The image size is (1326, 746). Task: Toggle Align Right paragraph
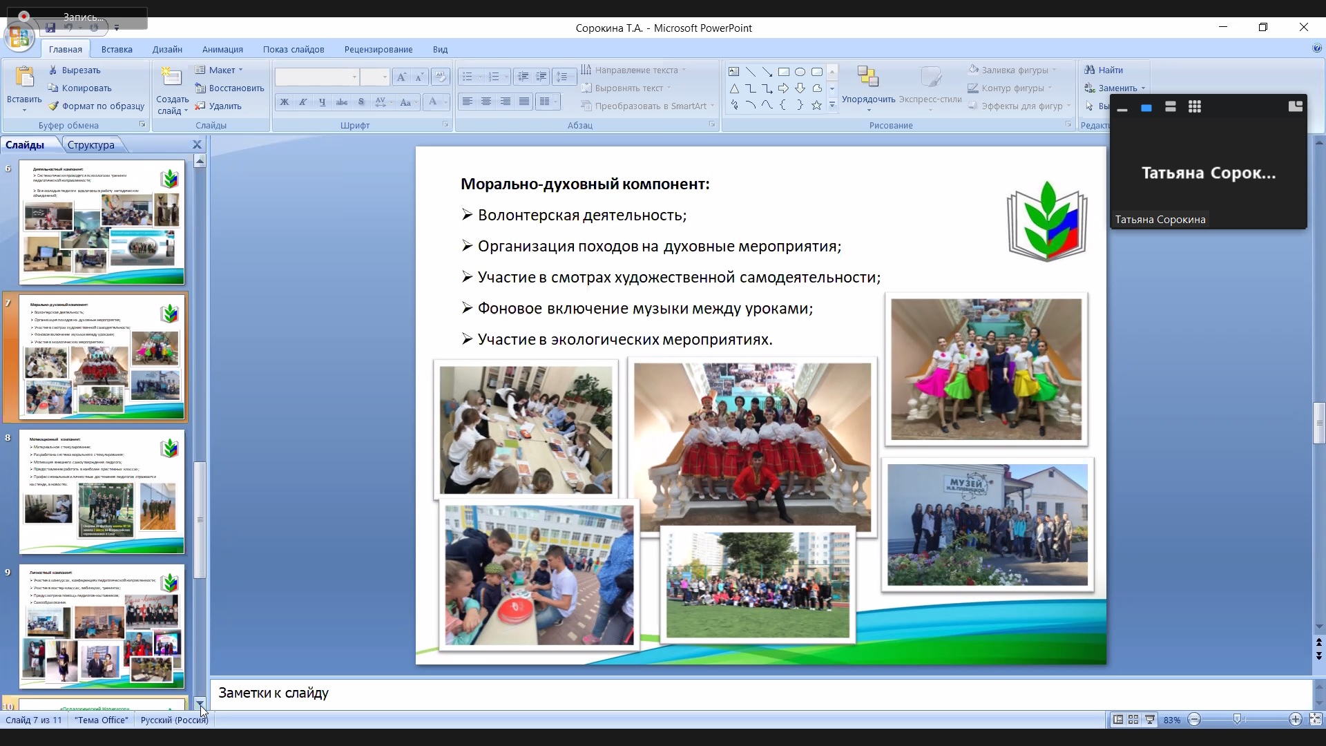click(506, 102)
